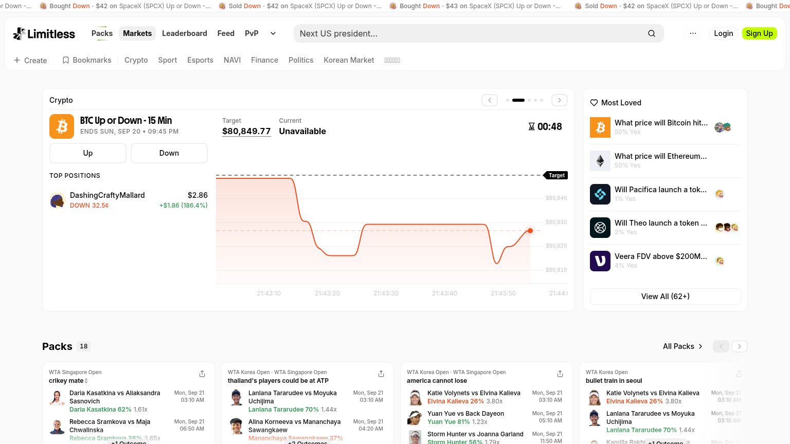The width and height of the screenshot is (790, 444).
Task: Open the PvP tab
Action: 252,33
